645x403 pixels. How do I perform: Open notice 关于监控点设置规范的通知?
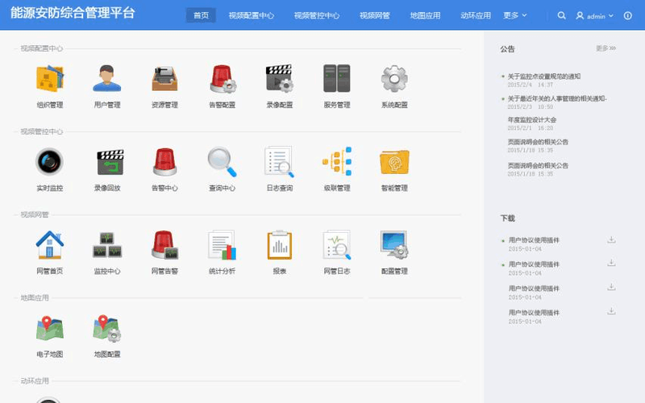click(543, 77)
